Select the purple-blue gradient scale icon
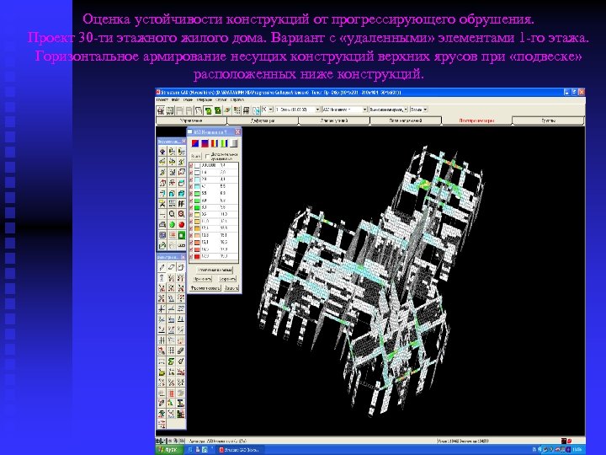Viewport: 606px width, 455px height. tap(205, 143)
